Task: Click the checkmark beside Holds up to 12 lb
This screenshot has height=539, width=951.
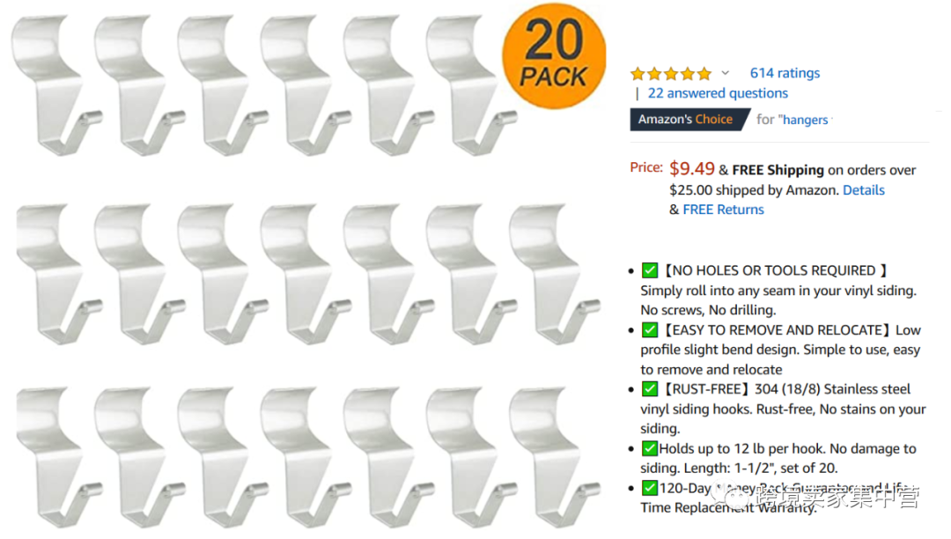Action: click(650, 448)
